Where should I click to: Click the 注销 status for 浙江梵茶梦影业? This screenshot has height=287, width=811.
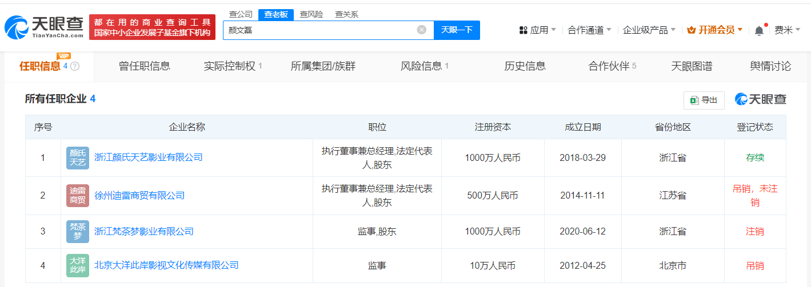click(755, 232)
